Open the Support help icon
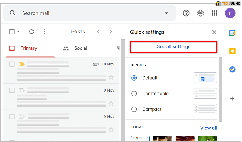This screenshot has width=242, height=142. pyautogui.click(x=186, y=13)
